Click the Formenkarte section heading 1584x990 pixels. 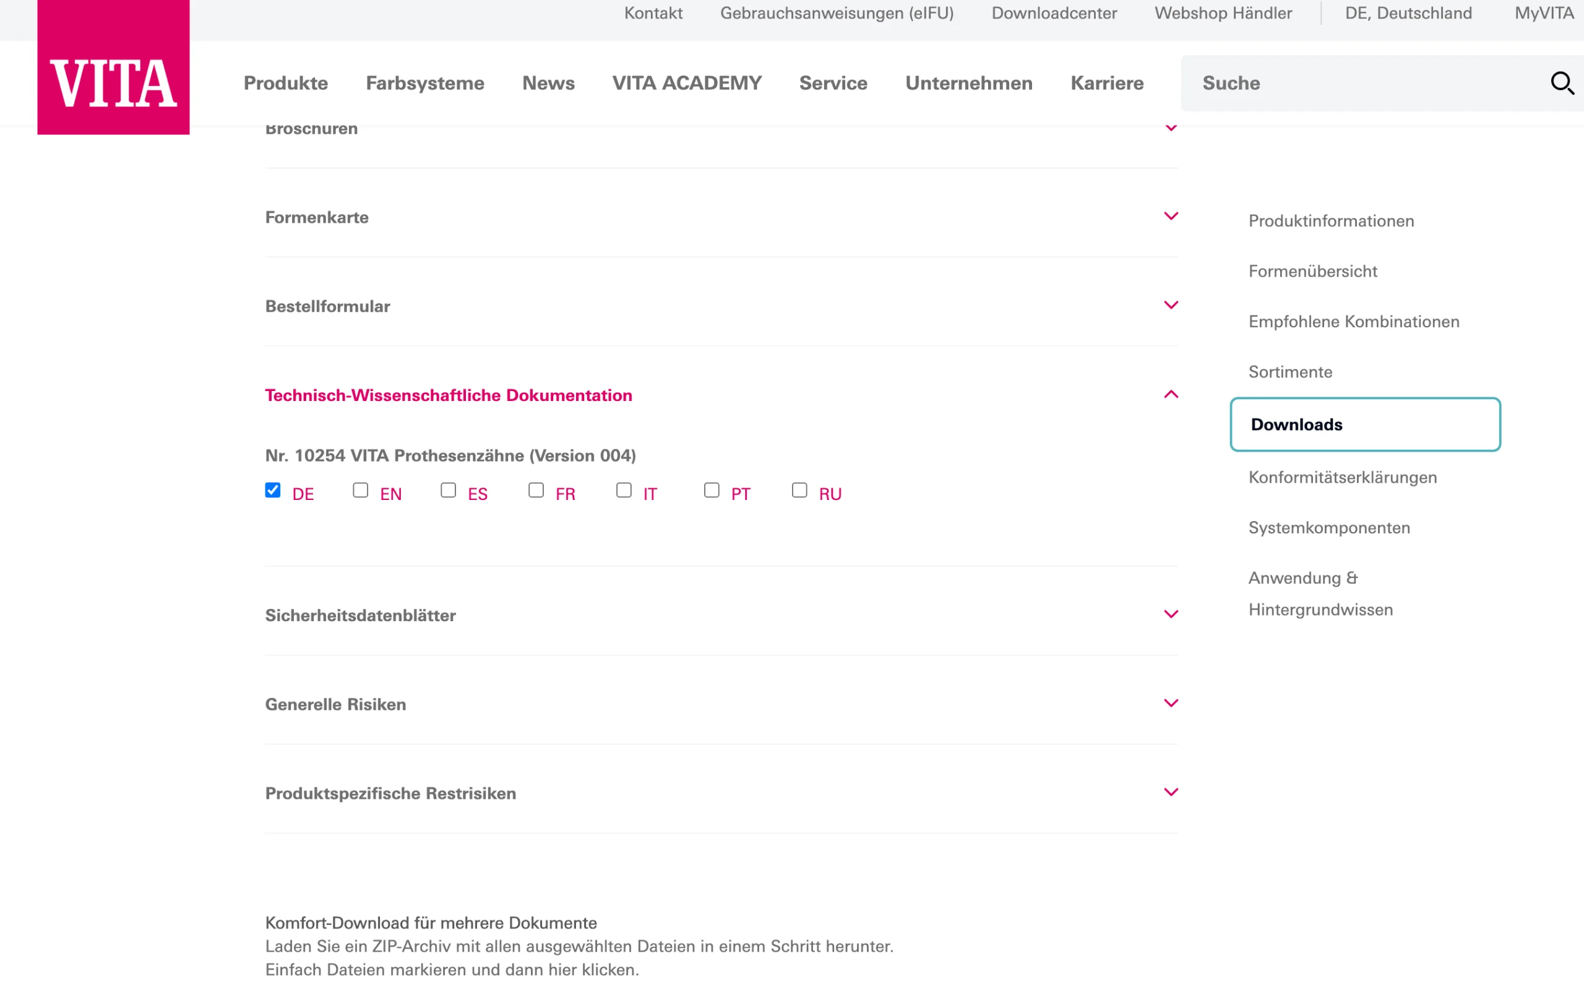point(317,217)
